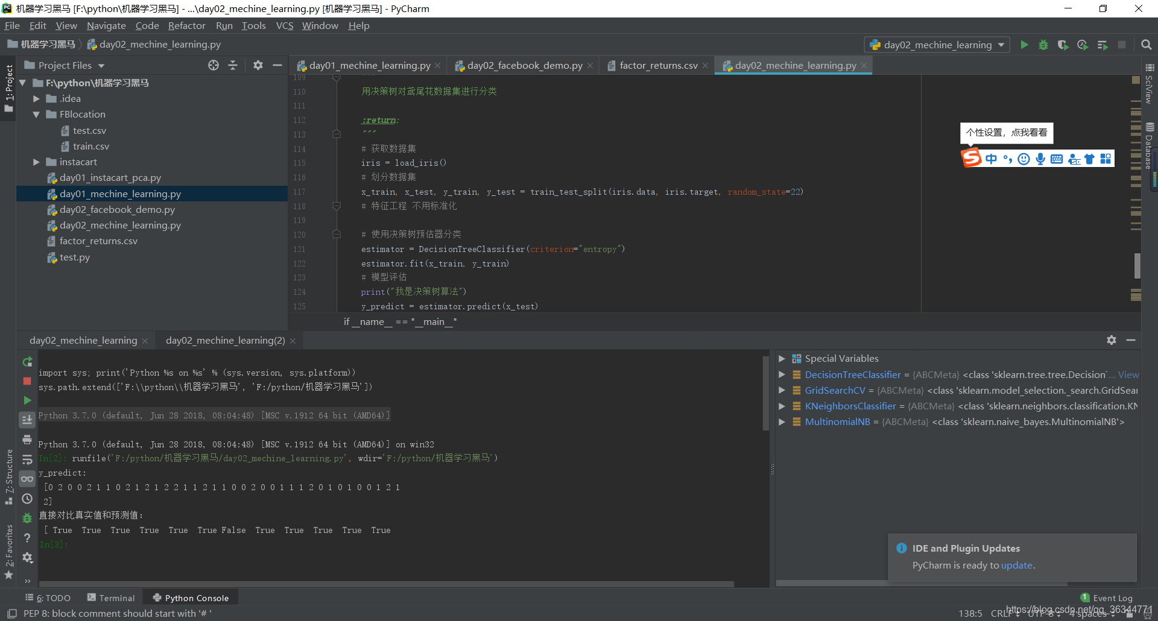This screenshot has width=1158, height=621.
Task: Minimize the Python Console panel
Action: click(x=1131, y=340)
